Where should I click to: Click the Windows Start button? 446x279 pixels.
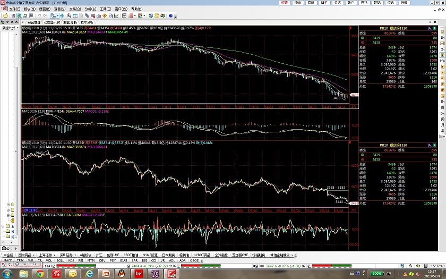(10, 273)
